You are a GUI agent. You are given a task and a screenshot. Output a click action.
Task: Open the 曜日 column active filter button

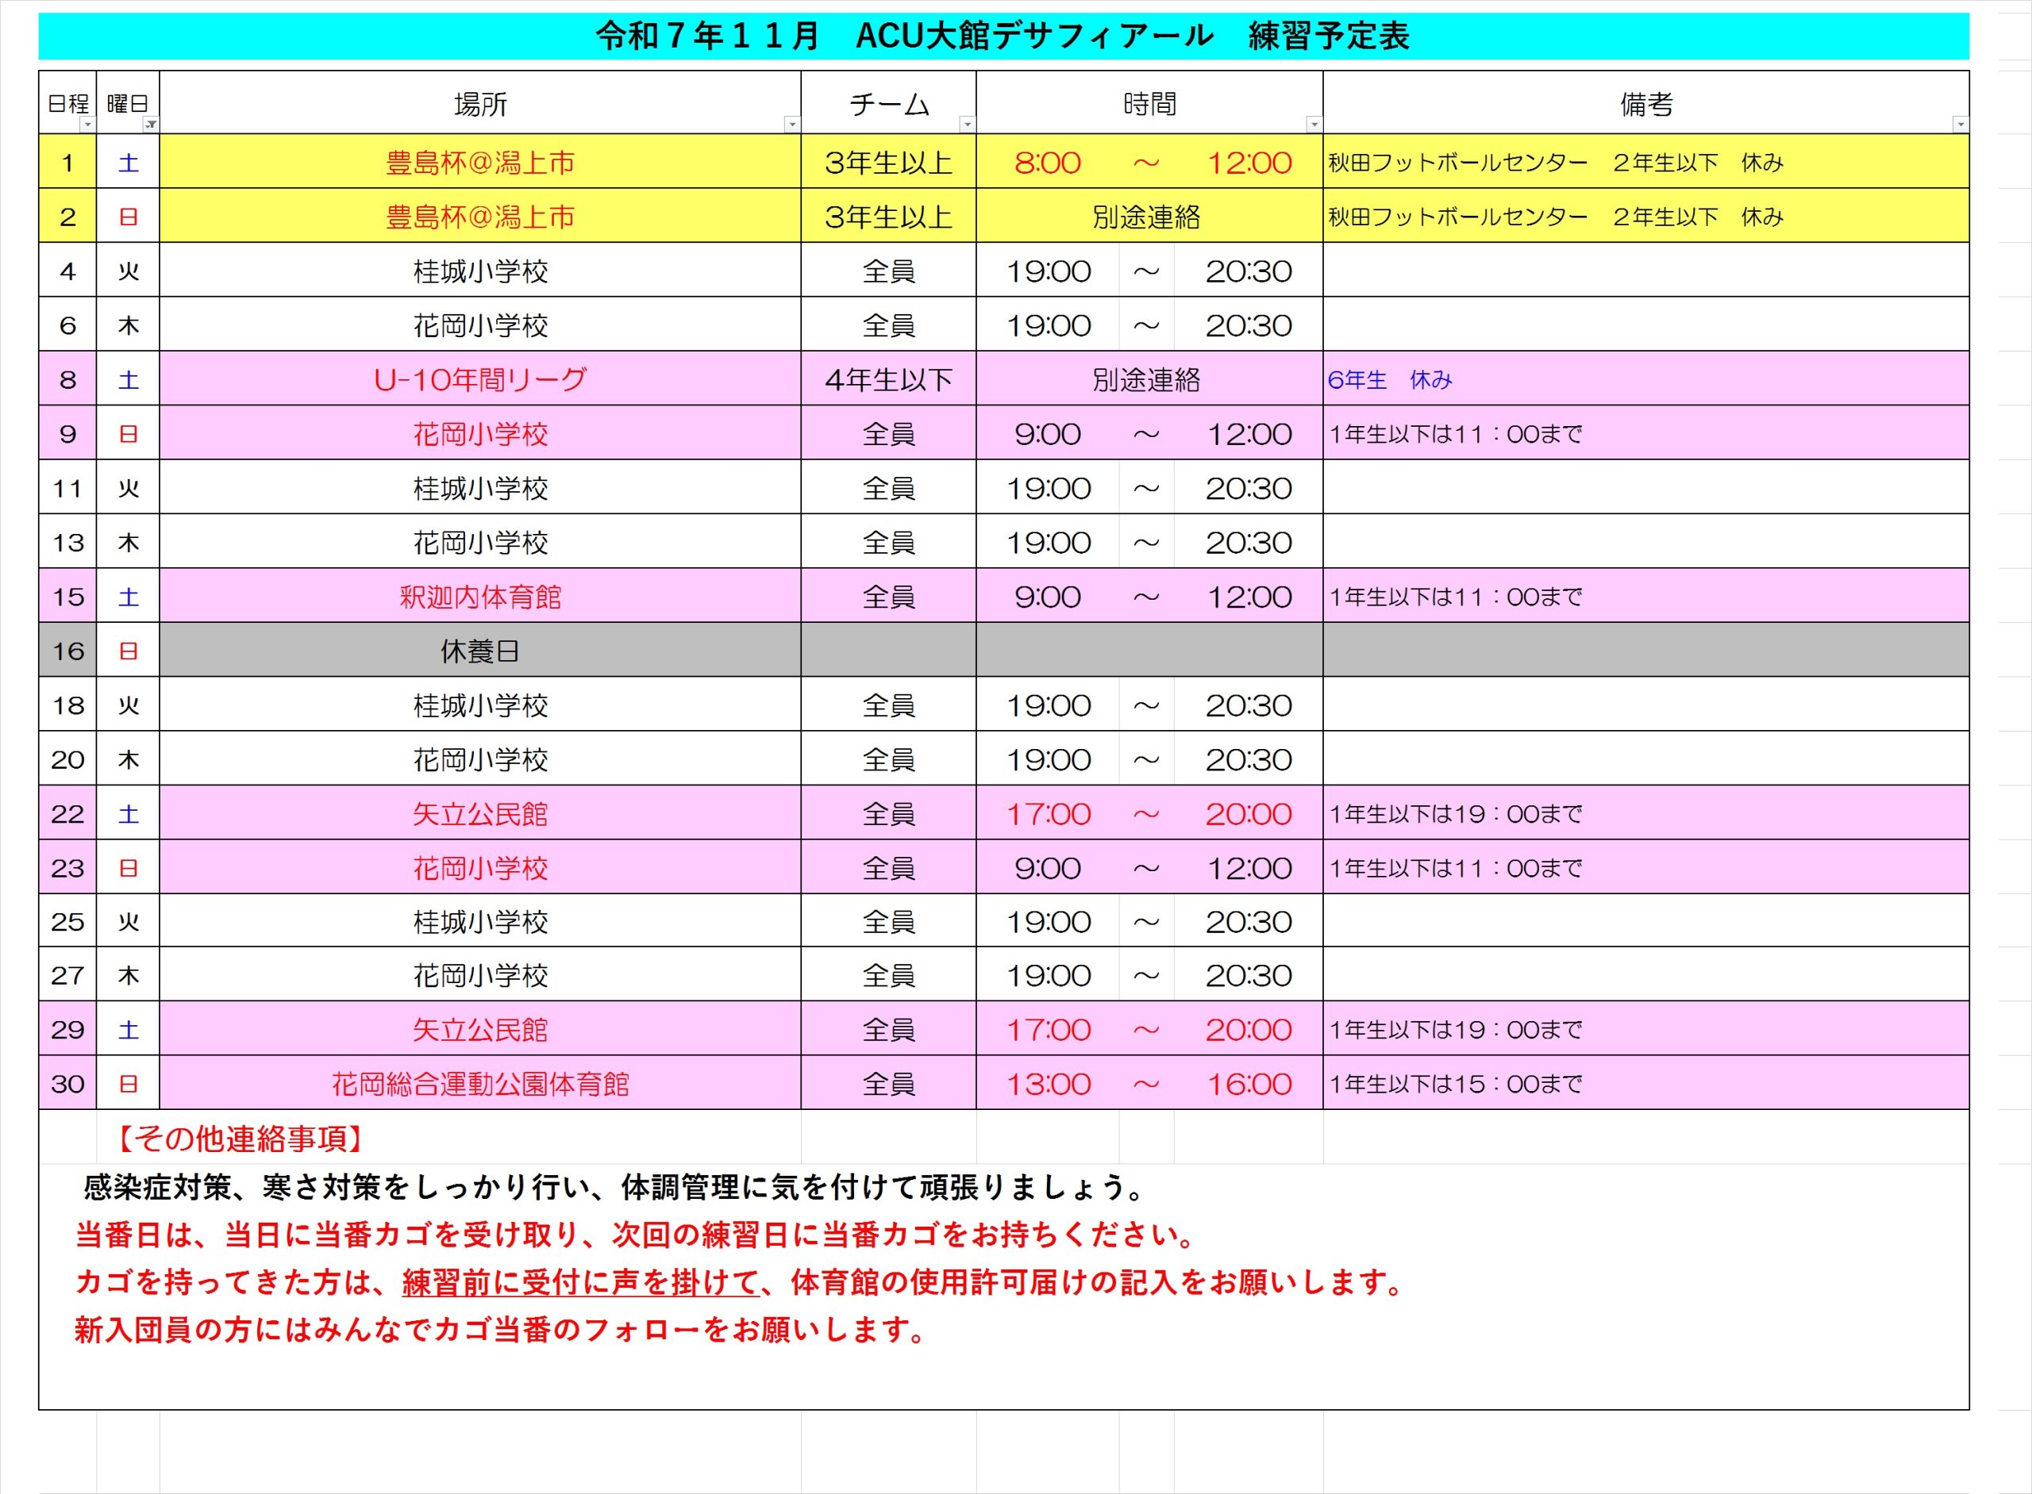[151, 125]
